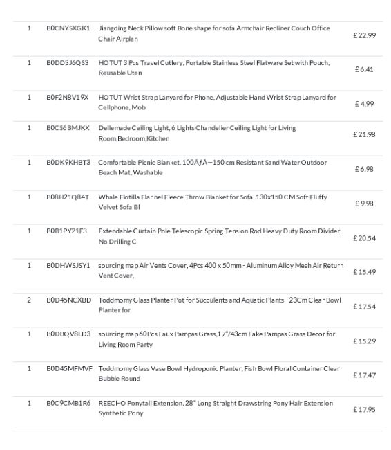Click product code B0DK9KHBT3
The image size is (391, 450).
point(68,163)
